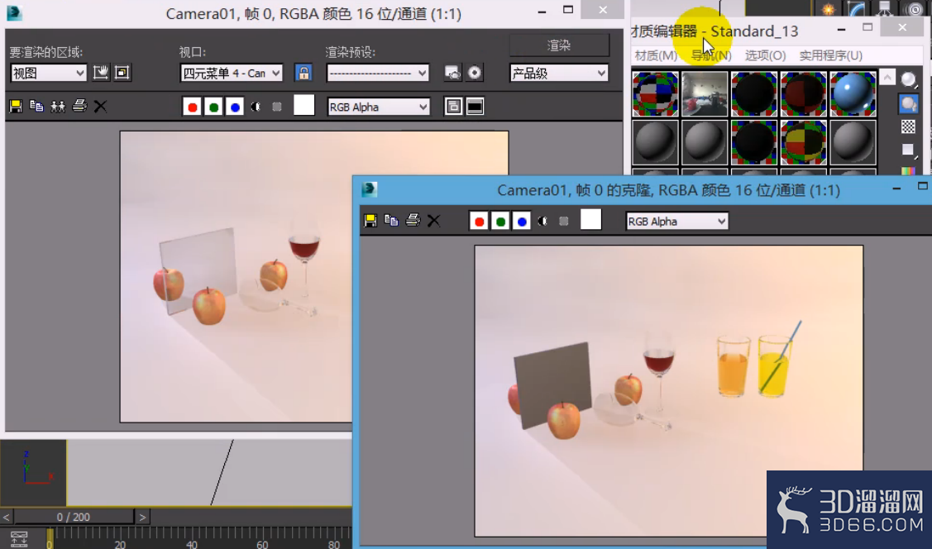Toggle blue channel in cloned window
The image size is (932, 549).
(522, 222)
